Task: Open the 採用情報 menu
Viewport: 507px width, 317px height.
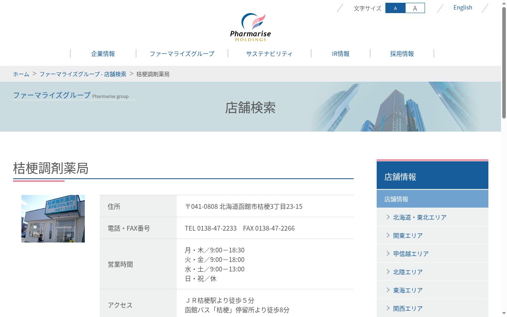Action: point(402,53)
